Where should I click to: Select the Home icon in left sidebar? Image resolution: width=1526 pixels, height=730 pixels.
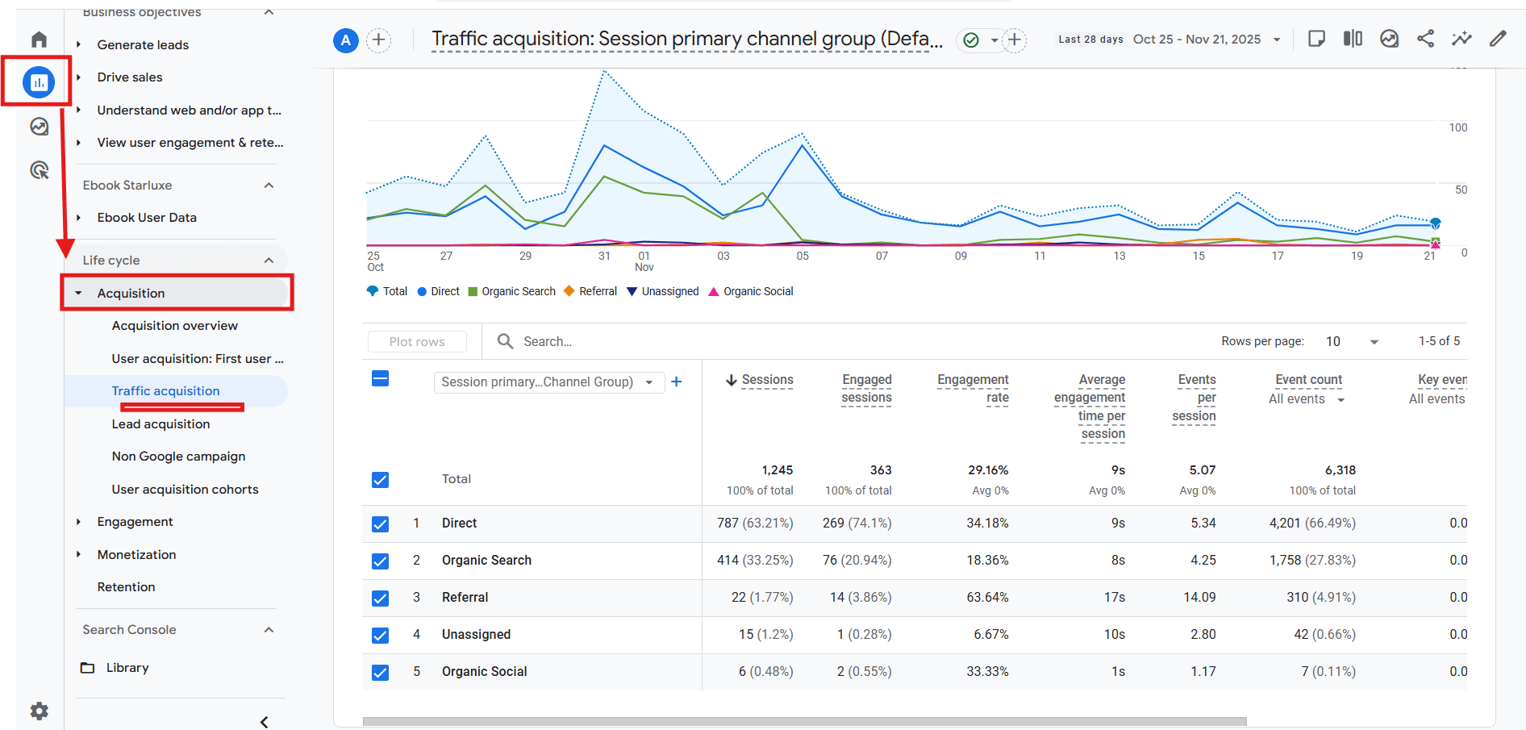point(38,39)
